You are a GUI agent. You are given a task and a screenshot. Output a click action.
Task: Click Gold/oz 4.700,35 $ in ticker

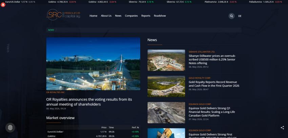tap(62, 2)
